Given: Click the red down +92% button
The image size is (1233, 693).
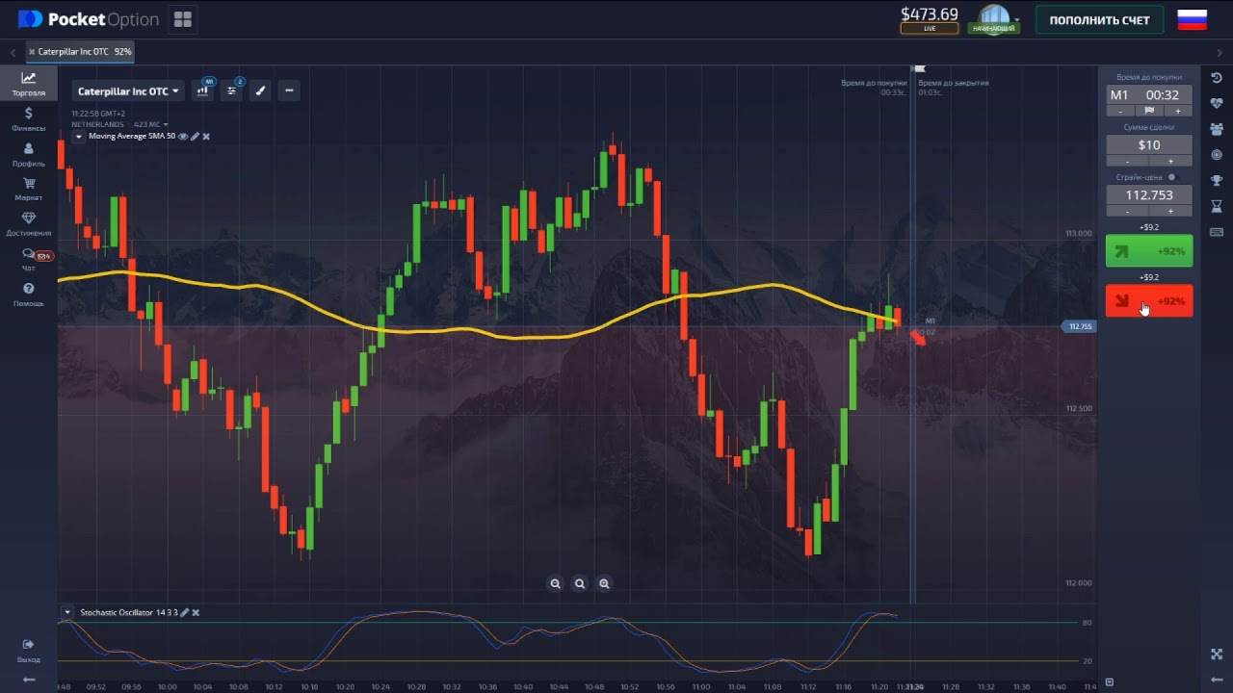Looking at the screenshot, I should click(x=1149, y=301).
